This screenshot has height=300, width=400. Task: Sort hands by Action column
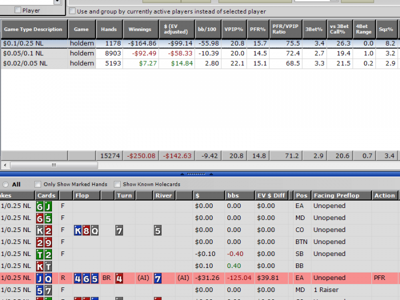385,195
